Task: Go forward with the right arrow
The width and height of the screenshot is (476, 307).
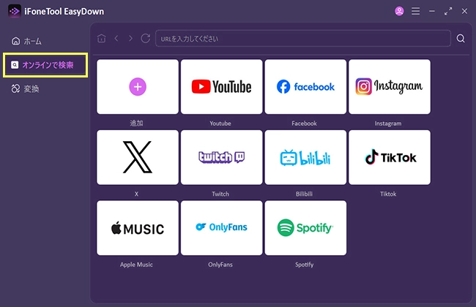Action: tap(130, 39)
